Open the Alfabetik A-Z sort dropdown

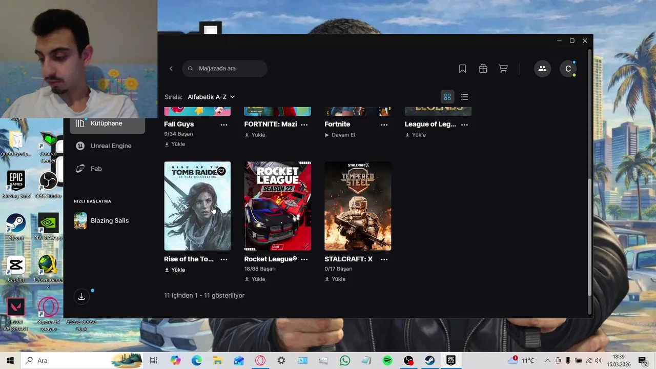pos(211,97)
